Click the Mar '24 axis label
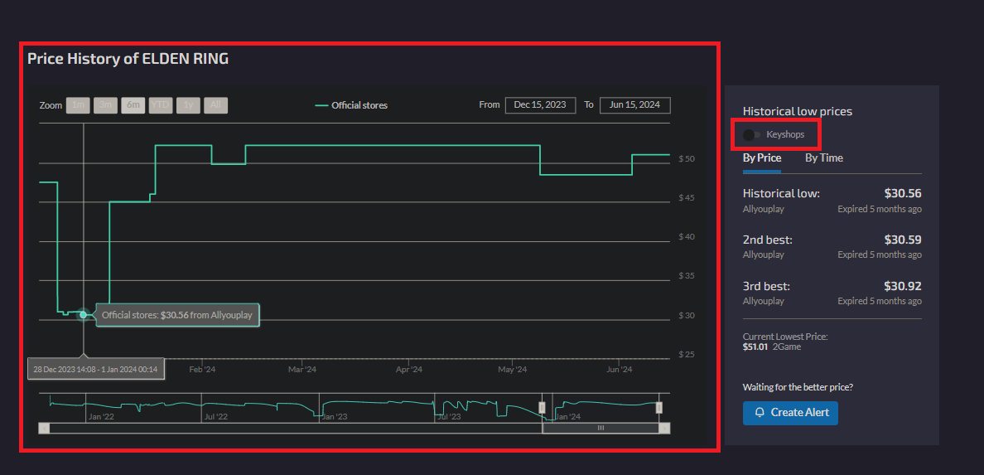 coord(302,370)
